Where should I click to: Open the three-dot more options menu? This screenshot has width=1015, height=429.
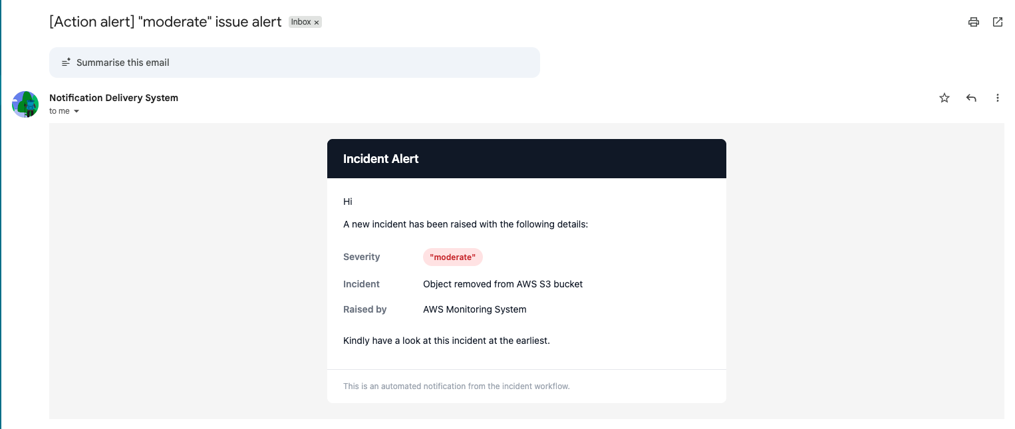tap(998, 98)
